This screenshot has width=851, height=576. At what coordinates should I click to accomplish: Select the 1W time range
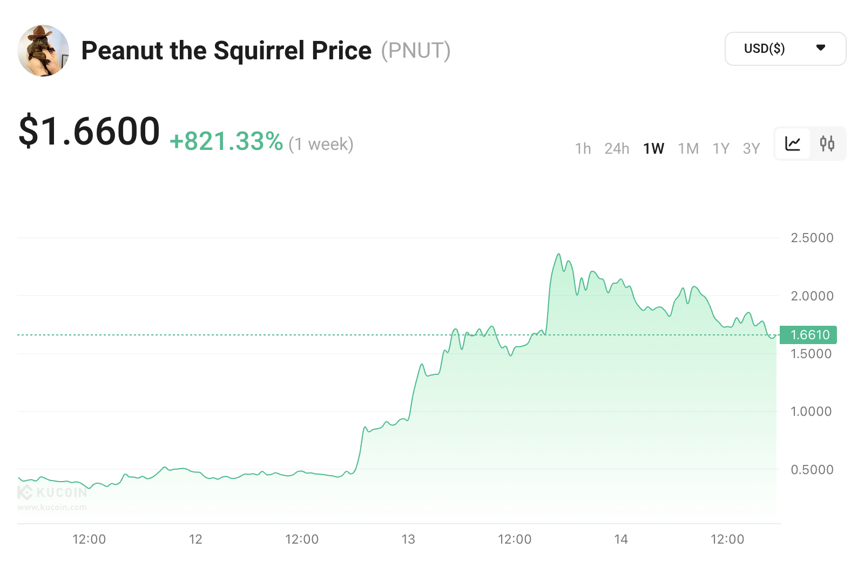click(x=653, y=148)
